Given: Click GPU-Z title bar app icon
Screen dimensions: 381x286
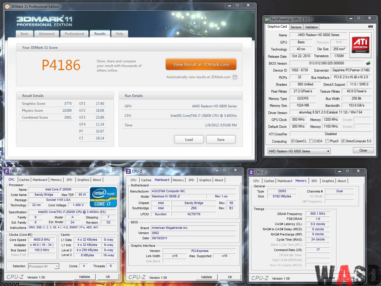Looking at the screenshot, I should tap(267, 19).
